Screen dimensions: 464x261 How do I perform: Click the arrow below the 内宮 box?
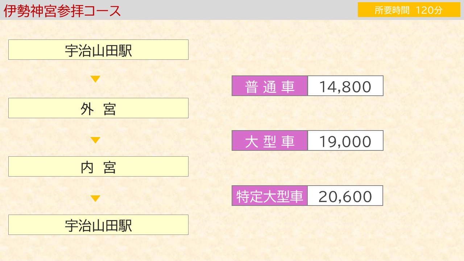click(x=95, y=198)
